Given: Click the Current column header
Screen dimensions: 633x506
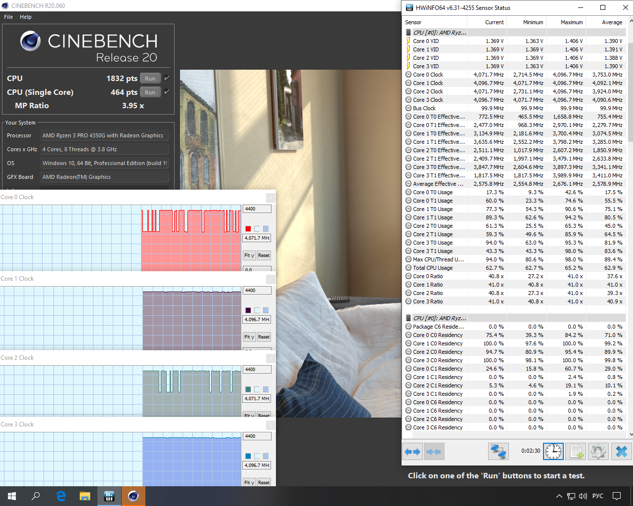Looking at the screenshot, I should coord(487,22).
